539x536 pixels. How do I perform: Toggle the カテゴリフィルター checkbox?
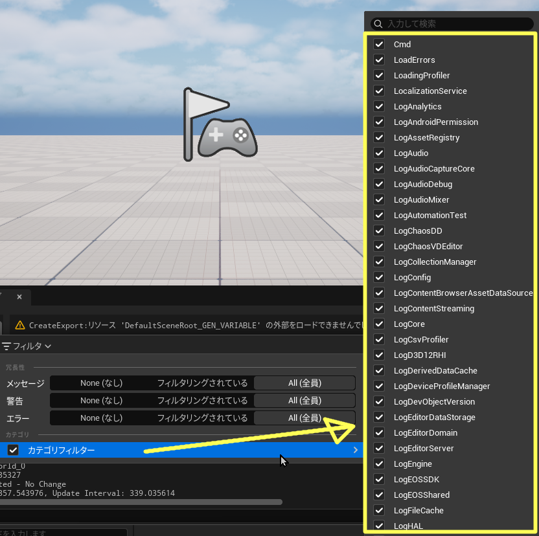pyautogui.click(x=13, y=450)
